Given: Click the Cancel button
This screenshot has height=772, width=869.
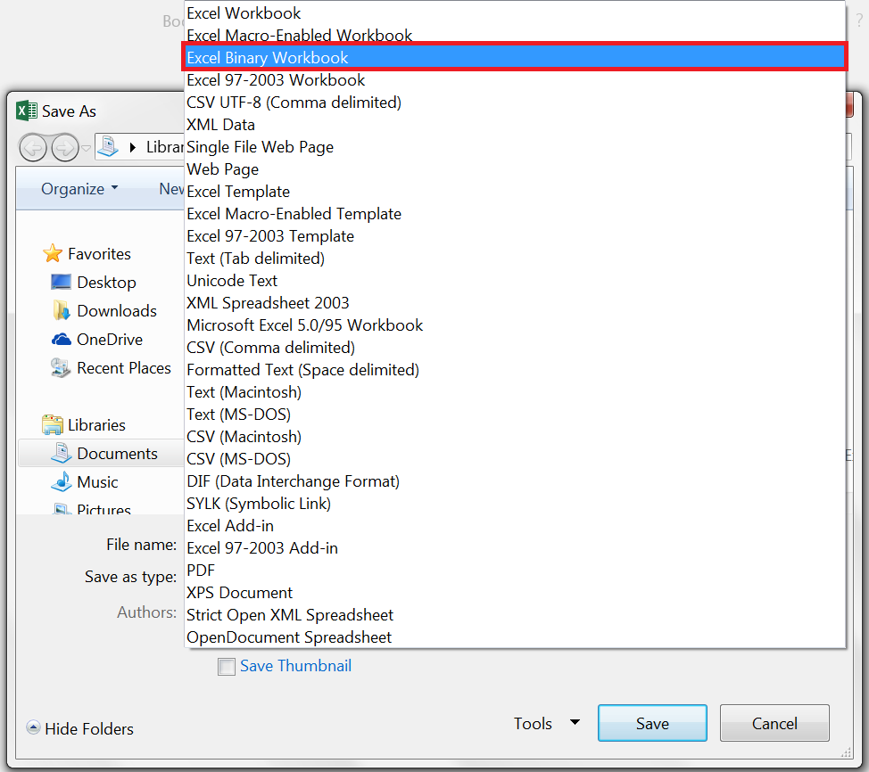Looking at the screenshot, I should point(774,724).
